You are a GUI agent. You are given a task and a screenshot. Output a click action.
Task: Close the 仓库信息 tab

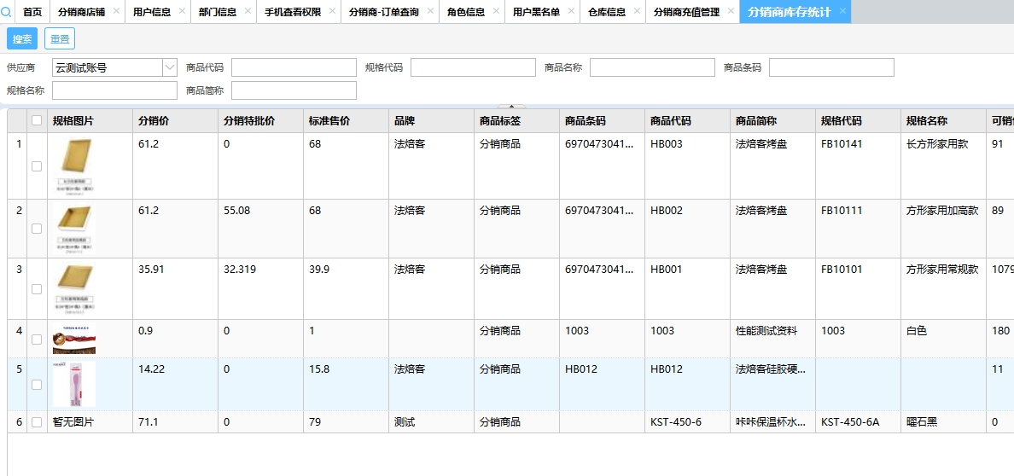(637, 11)
